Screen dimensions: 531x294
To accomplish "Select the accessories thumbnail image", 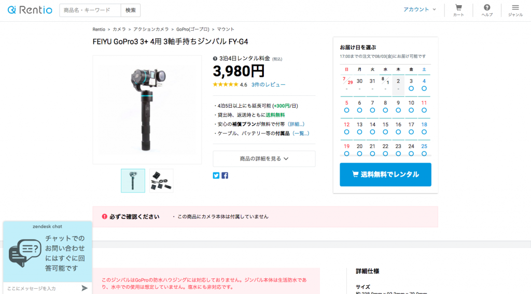I will 162,181.
